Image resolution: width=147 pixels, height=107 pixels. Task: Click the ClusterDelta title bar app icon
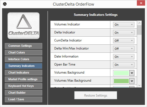[5, 4]
